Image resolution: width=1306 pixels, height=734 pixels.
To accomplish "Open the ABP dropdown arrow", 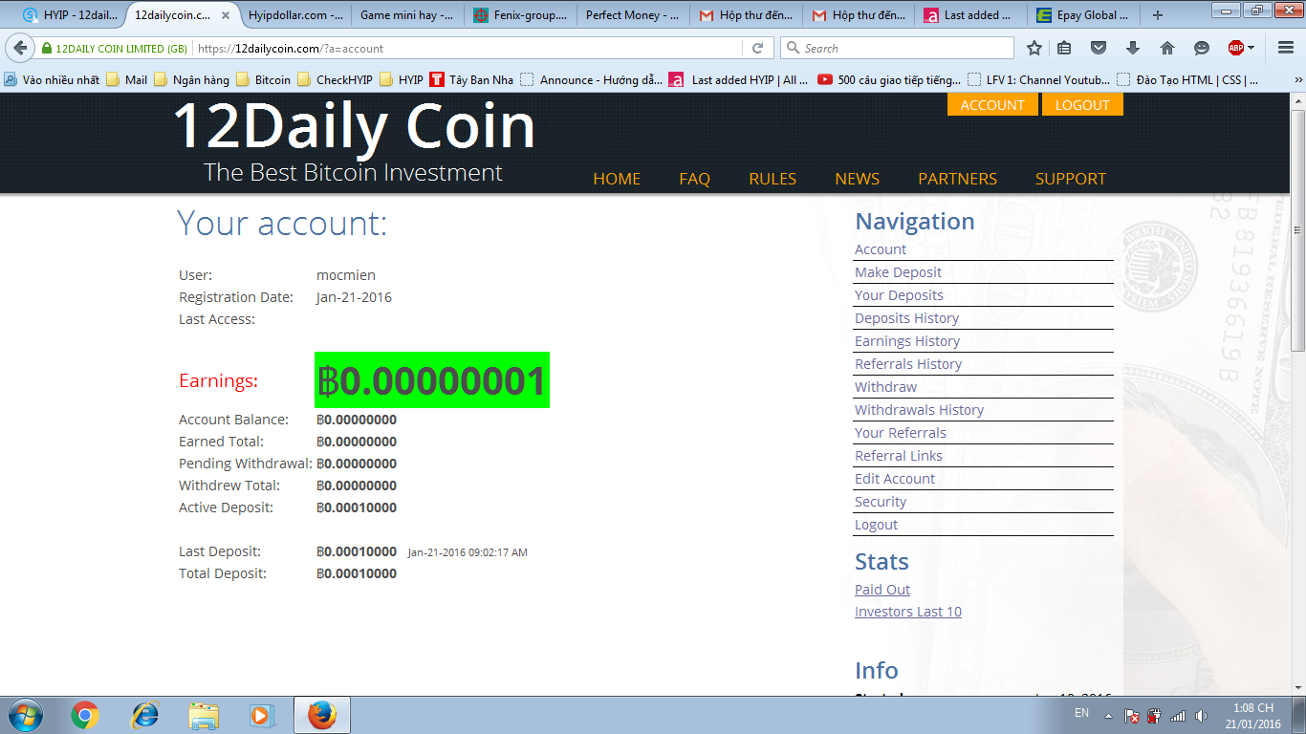I will [x=1251, y=48].
